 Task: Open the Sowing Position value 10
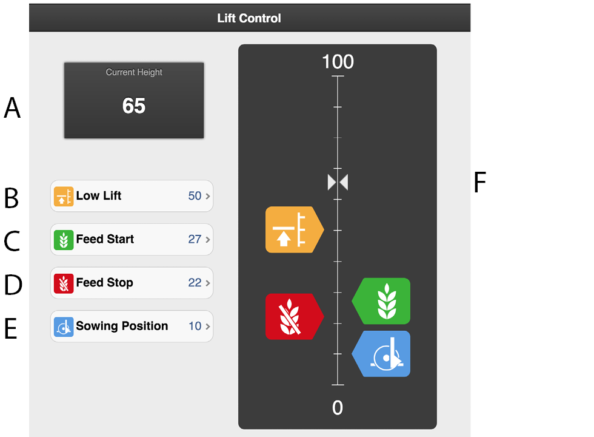(x=195, y=327)
